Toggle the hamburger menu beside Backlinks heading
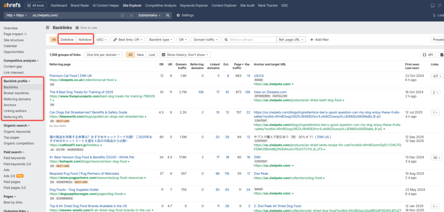This screenshot has width=444, height=212. click(x=48, y=28)
